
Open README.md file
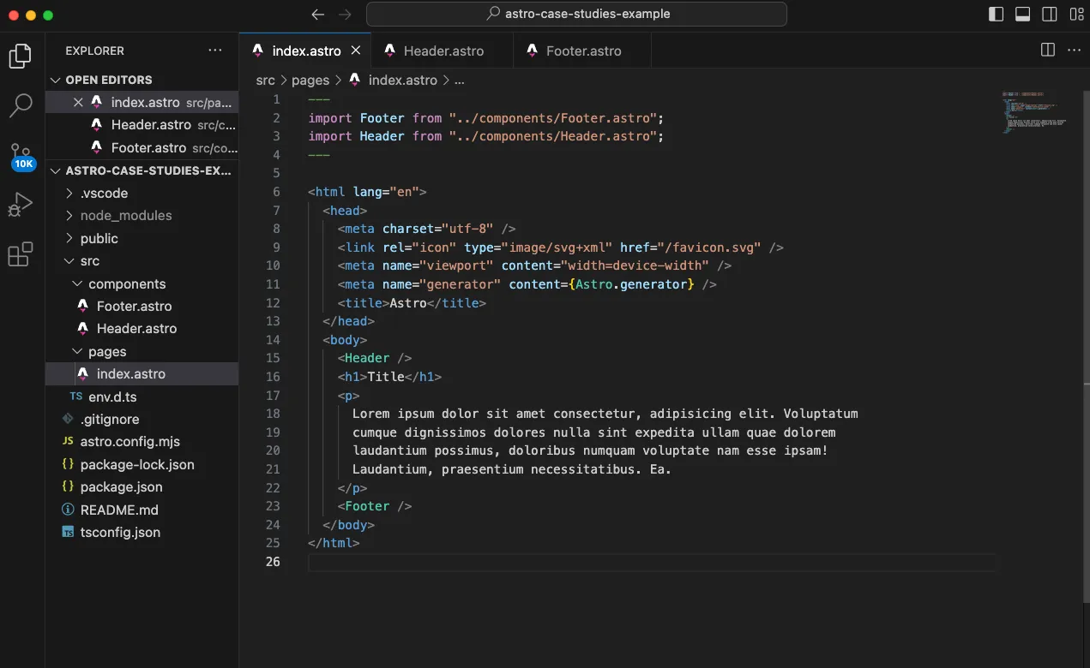[x=142, y=510]
